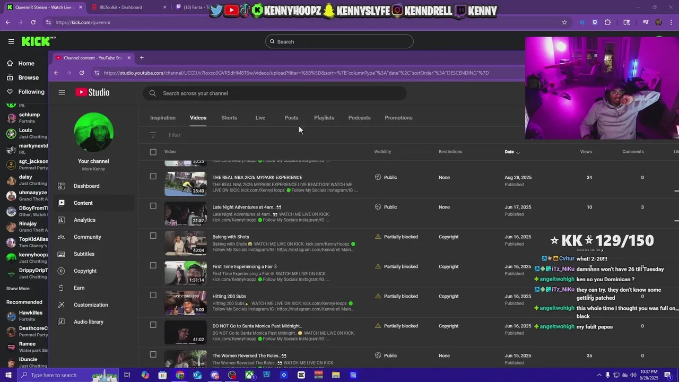Click the YouTube Studio logo
This screenshot has width=679, height=382.
[x=92, y=92]
